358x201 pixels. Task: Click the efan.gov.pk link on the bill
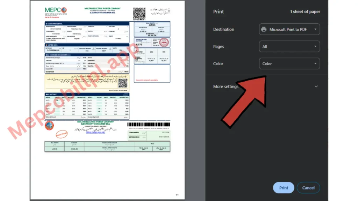(95, 132)
